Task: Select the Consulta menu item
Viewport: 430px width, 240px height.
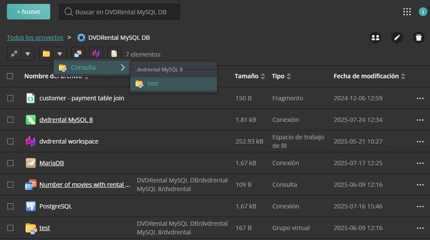Action: 83,67
